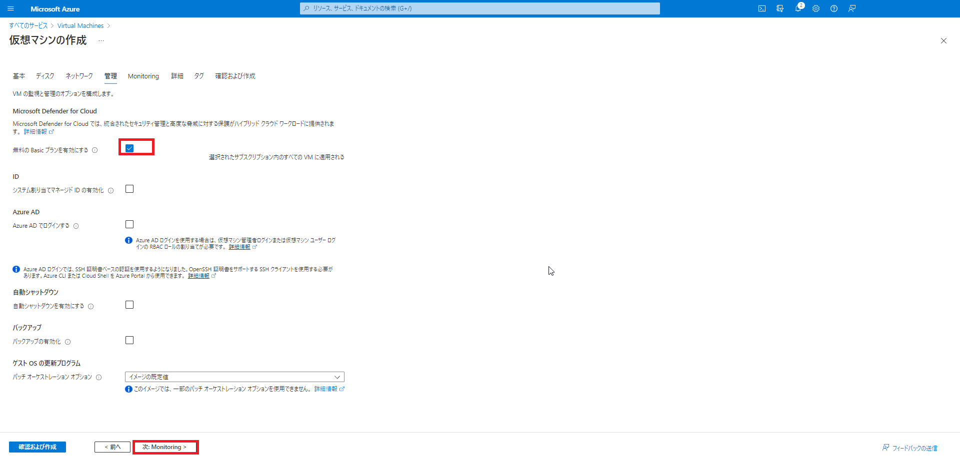
Task: Open Virtual Machines breadcrumb link
Action: pyautogui.click(x=80, y=25)
